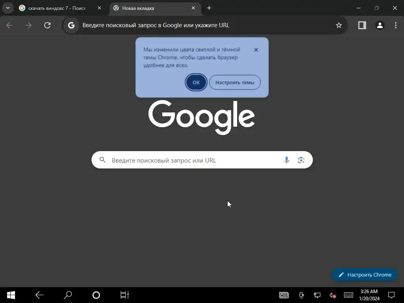The width and height of the screenshot is (404, 303).
Task: Close the скачать виндовс 7 tab
Action: tap(99, 8)
